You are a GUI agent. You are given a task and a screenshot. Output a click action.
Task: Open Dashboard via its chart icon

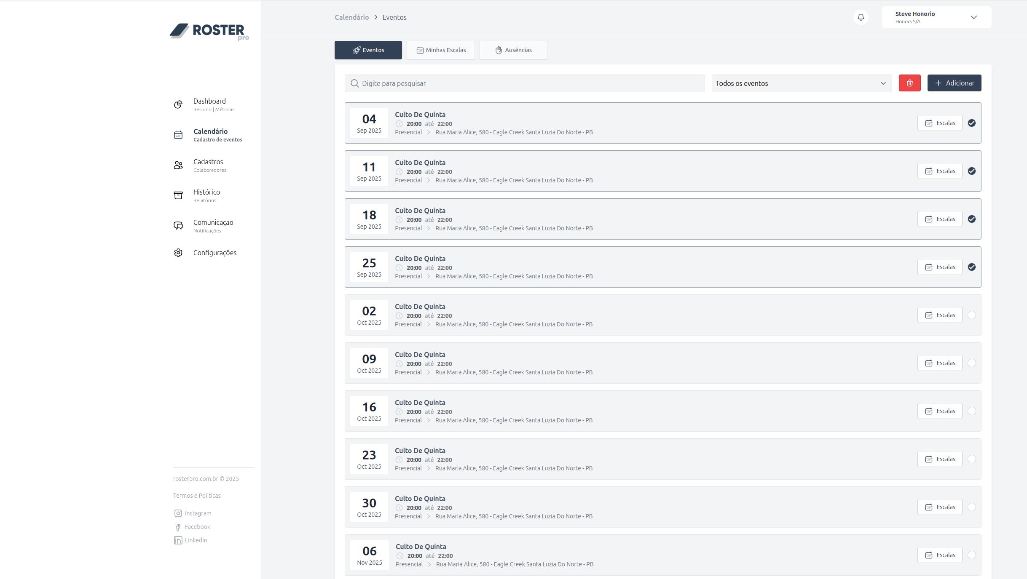click(178, 104)
